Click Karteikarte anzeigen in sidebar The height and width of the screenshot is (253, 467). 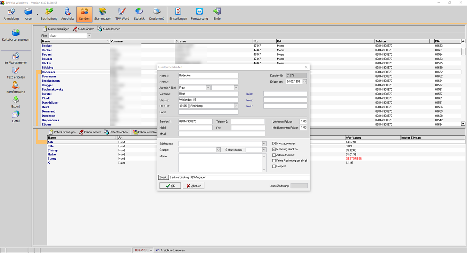pos(16,35)
